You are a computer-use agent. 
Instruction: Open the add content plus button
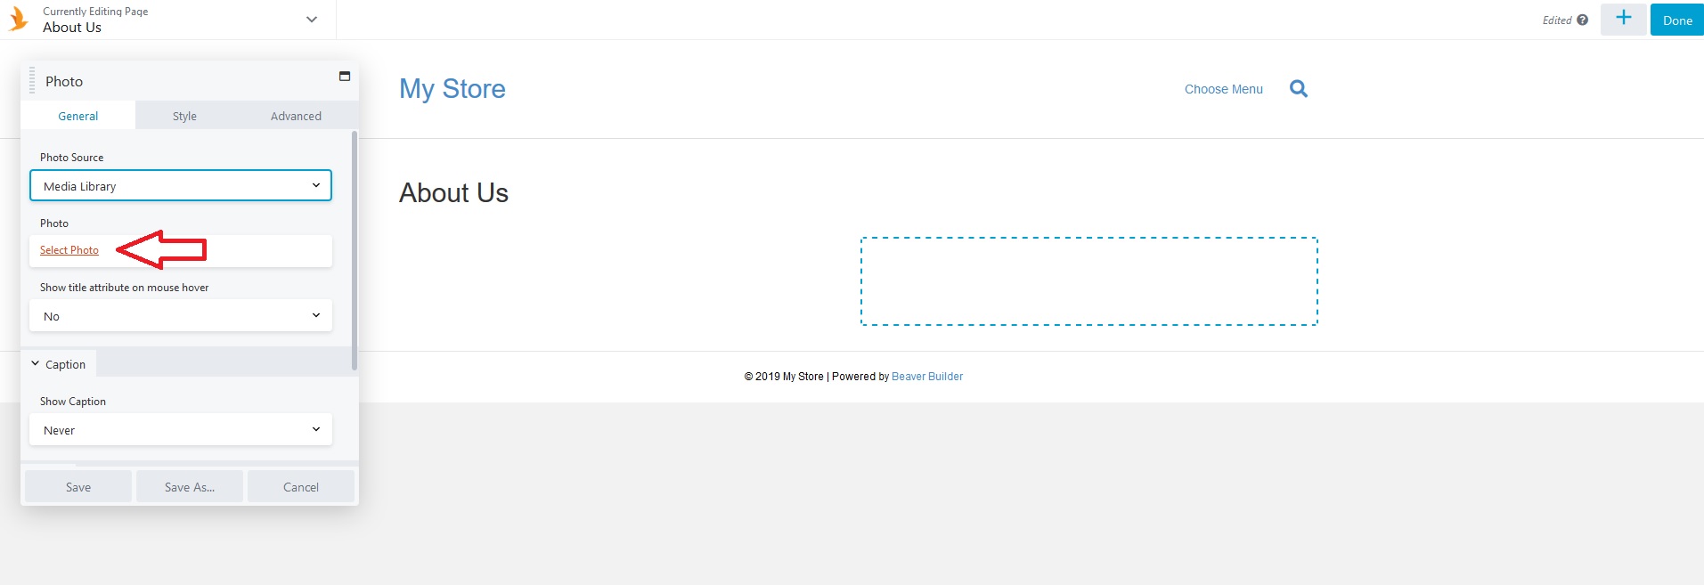(1624, 19)
